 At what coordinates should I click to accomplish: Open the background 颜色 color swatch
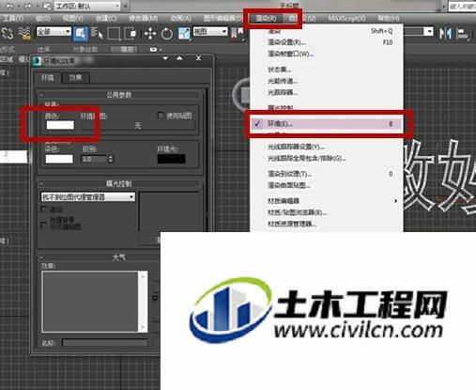coord(60,125)
